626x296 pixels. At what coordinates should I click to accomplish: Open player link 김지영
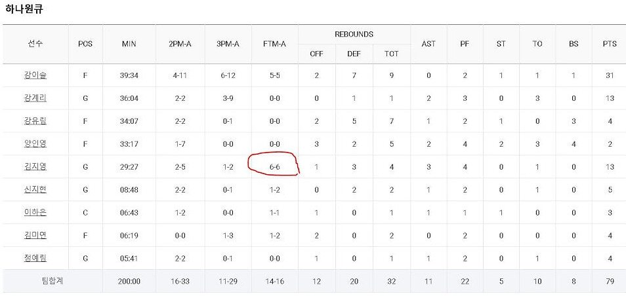coord(35,167)
